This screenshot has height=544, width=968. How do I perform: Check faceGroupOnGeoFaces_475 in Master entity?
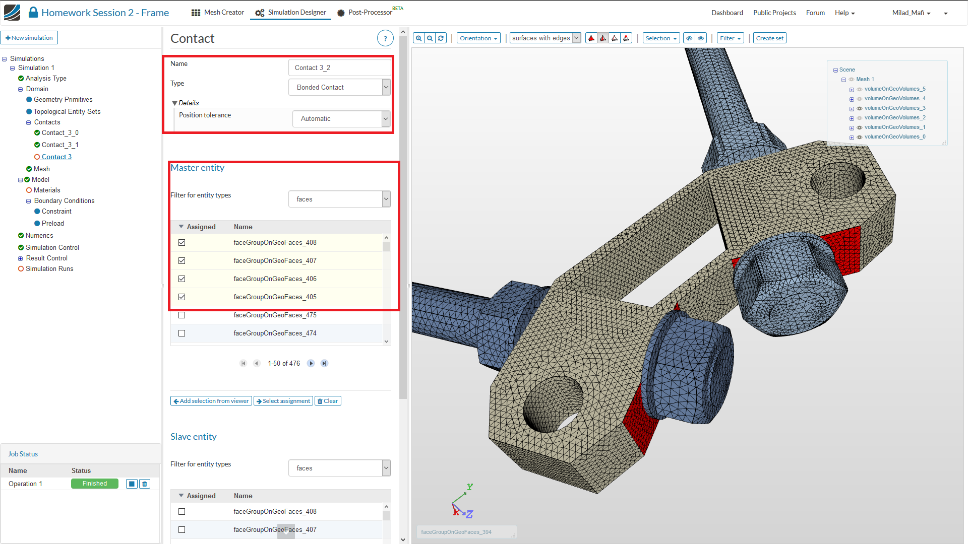coord(182,315)
